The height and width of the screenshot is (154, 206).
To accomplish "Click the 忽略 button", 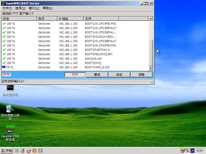I will tap(141, 75).
